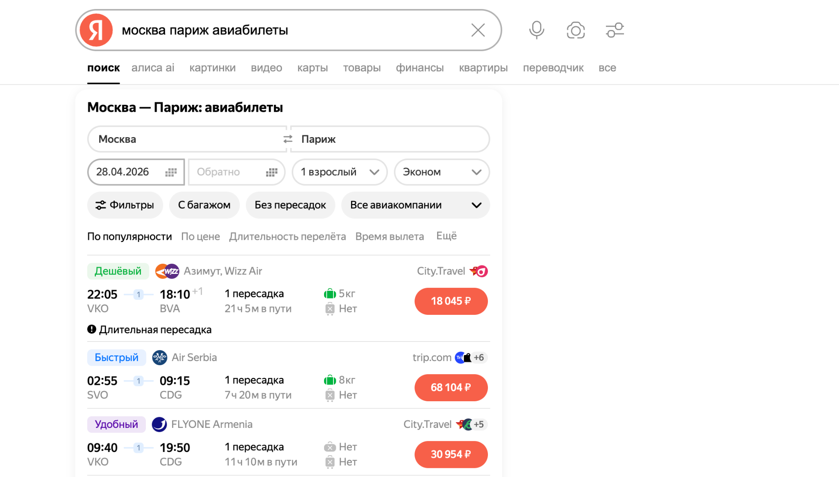This screenshot has width=839, height=477.
Task: Start voice search with microphone icon
Action: [x=536, y=30]
